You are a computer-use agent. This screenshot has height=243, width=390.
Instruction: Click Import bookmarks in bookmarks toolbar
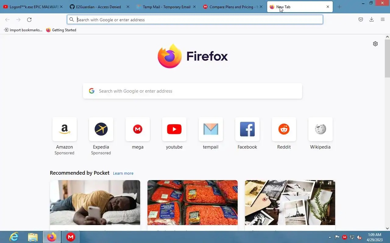coord(23,30)
